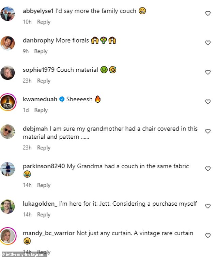This screenshot has height=257, width=216.
Task: Open danbrophy's profile picture
Action: pos(8,43)
